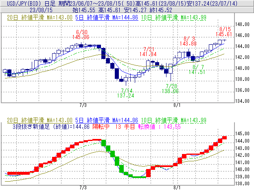The image size is (254, 193).
Task: Click the 8/1 date label under lower chart
Action: (x=177, y=188)
